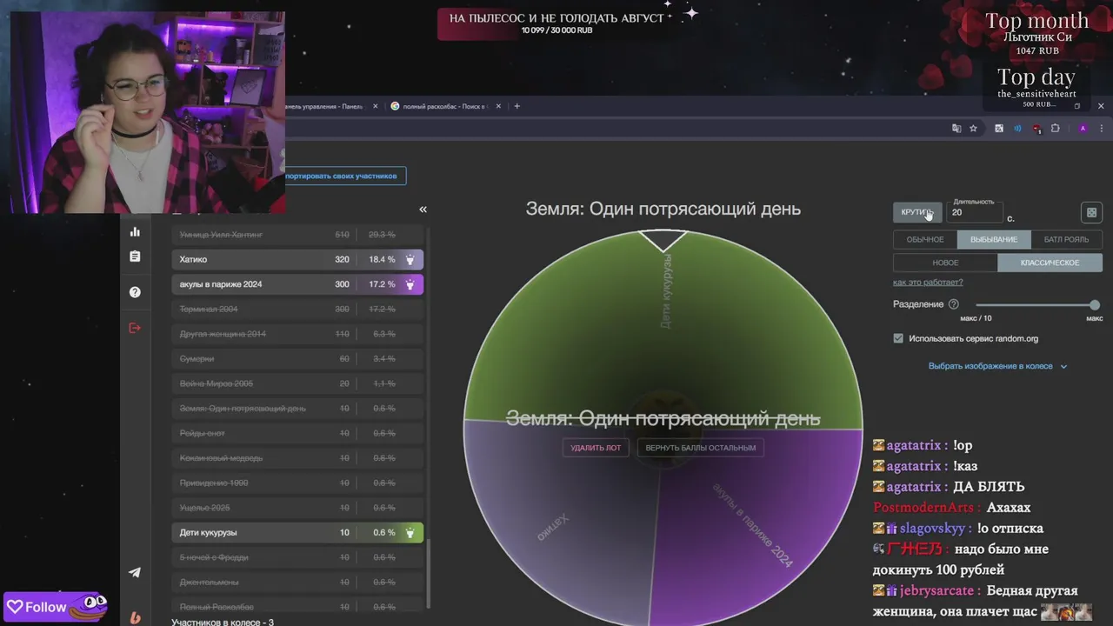Click the purple Follow button
1113x626 pixels.
click(54, 607)
